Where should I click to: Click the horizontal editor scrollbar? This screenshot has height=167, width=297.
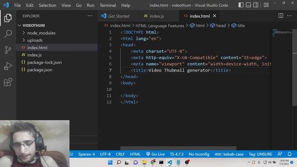click(178, 148)
